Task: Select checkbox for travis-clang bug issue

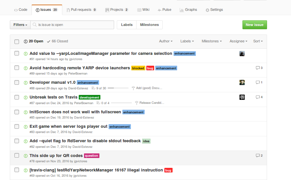Action: click(17, 170)
